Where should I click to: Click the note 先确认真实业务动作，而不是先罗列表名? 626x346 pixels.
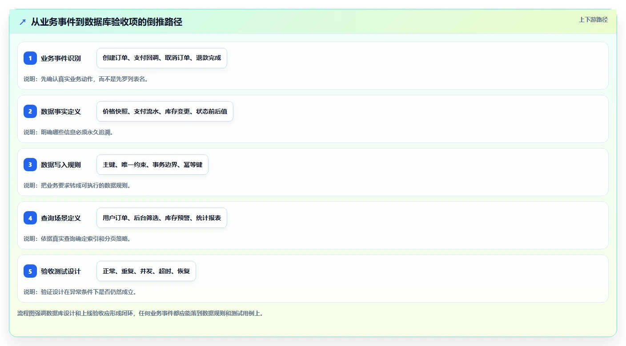86,79
